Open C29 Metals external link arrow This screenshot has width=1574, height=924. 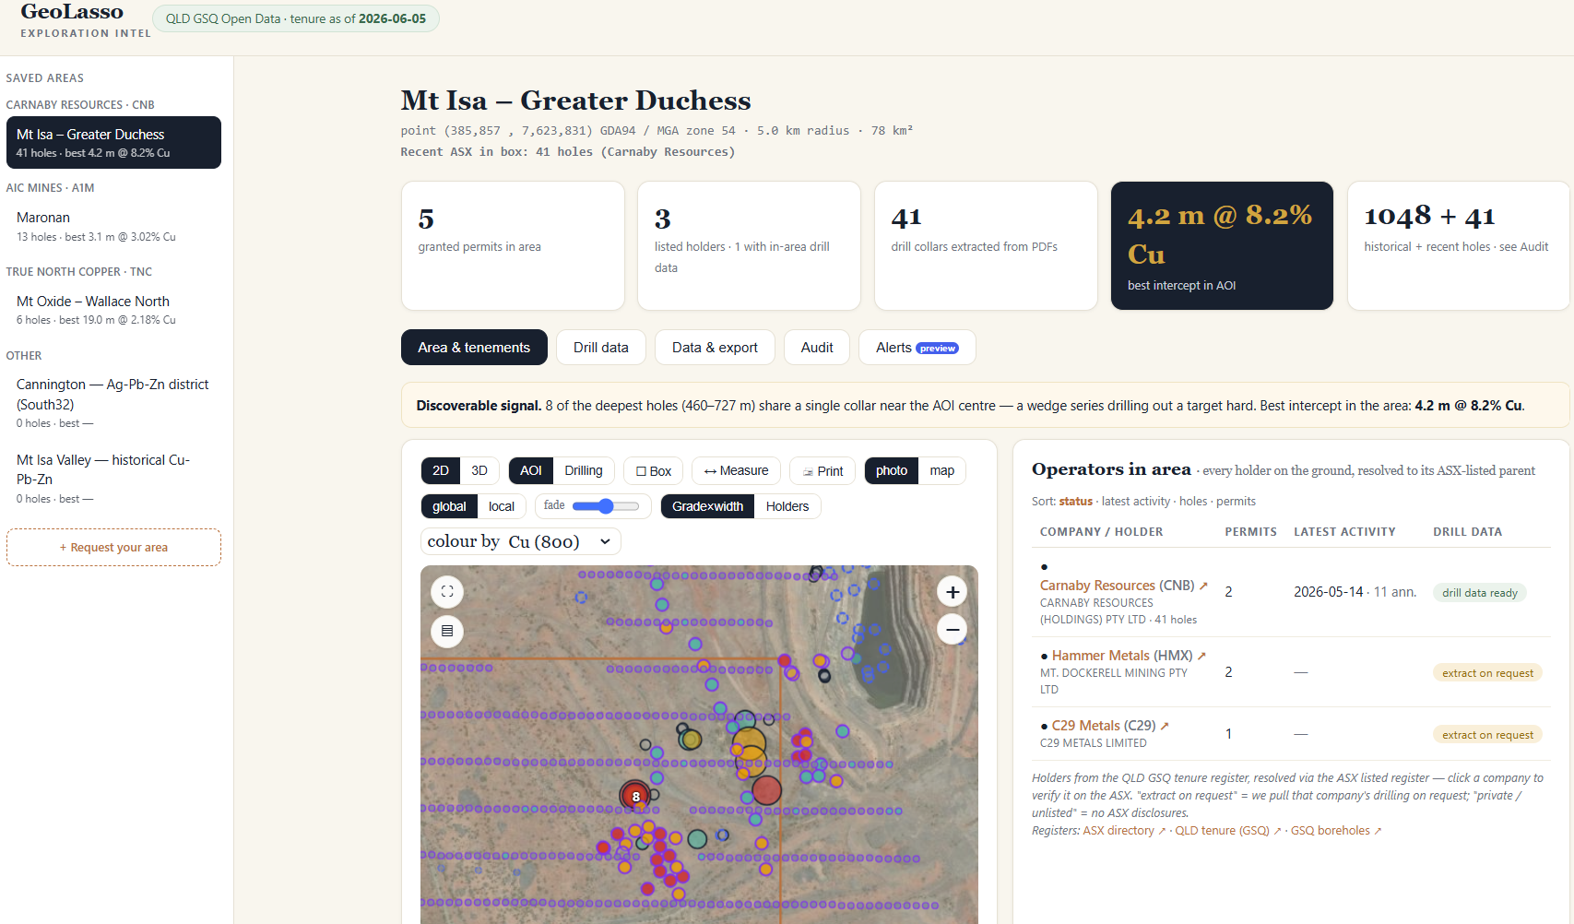coord(1165,726)
